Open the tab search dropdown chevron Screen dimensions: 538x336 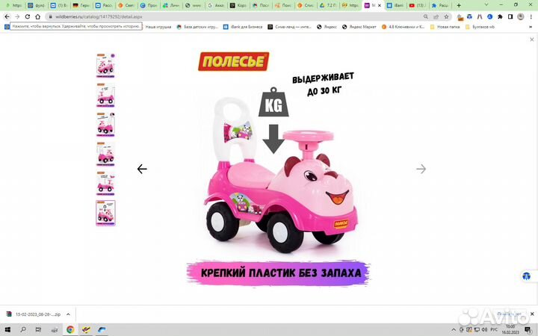tap(486, 4)
